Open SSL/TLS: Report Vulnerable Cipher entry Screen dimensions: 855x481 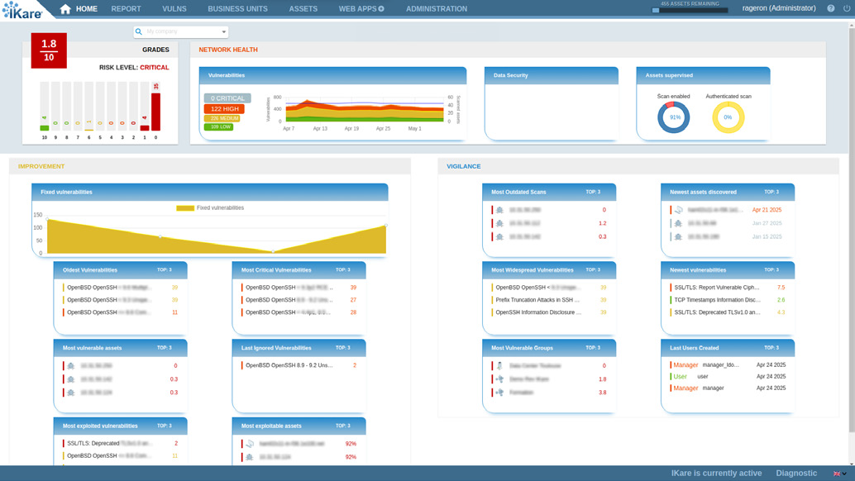(x=716, y=288)
